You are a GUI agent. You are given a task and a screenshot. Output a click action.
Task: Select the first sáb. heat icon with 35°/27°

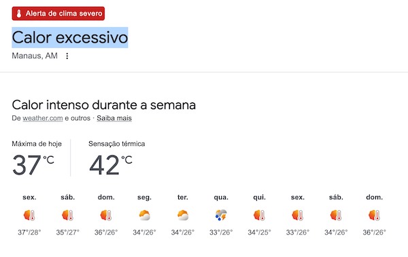(x=67, y=215)
